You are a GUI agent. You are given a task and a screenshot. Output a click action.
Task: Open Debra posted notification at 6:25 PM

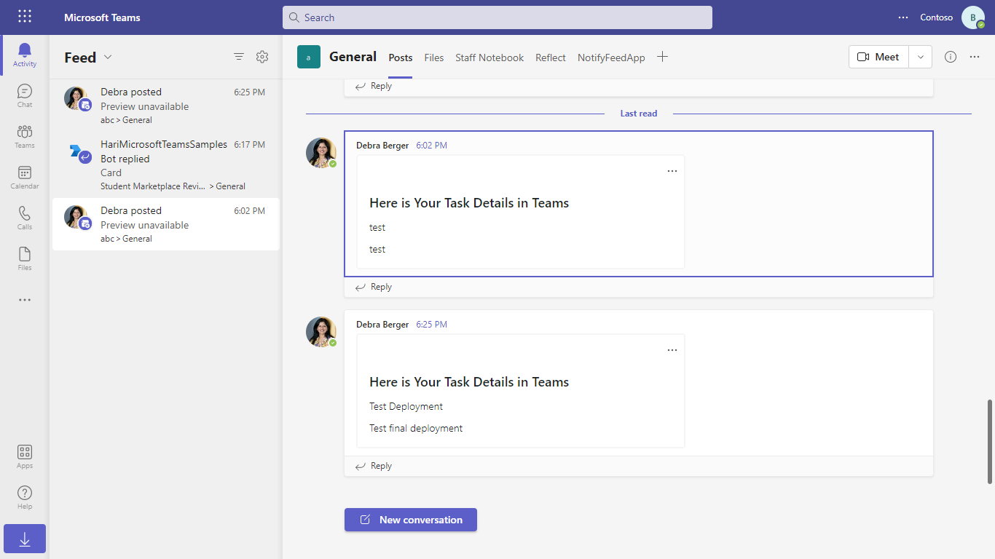click(x=165, y=106)
